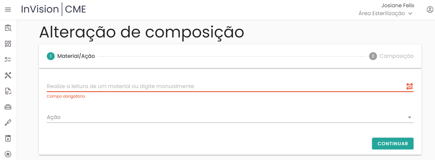
Task: Open the checklist sidebar icon
Action: pyautogui.click(x=8, y=59)
